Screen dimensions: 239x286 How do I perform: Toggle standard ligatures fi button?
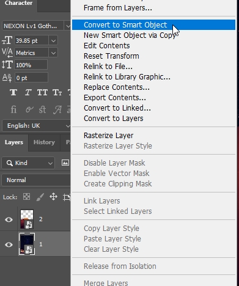pyautogui.click(x=13, y=109)
